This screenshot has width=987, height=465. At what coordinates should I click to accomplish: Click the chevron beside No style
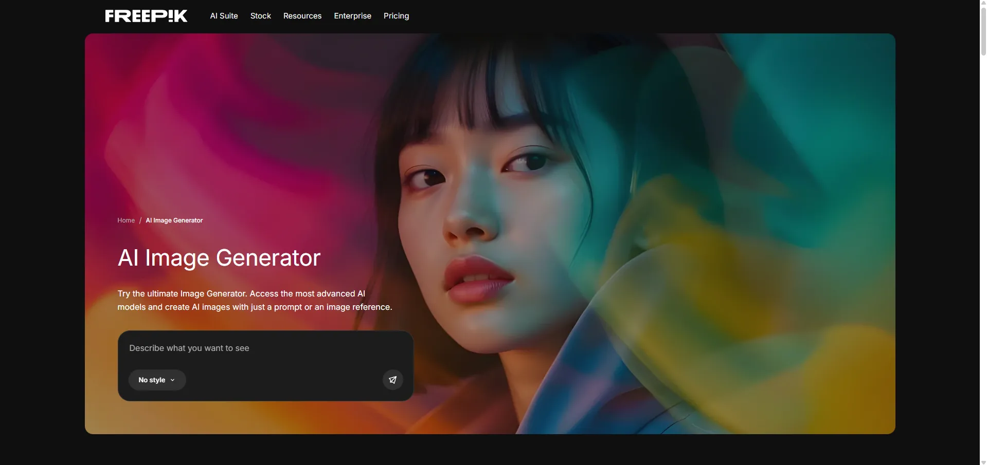click(x=173, y=380)
